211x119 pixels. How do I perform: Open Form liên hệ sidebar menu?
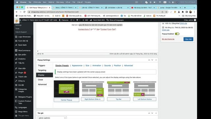click(x=23, y=41)
